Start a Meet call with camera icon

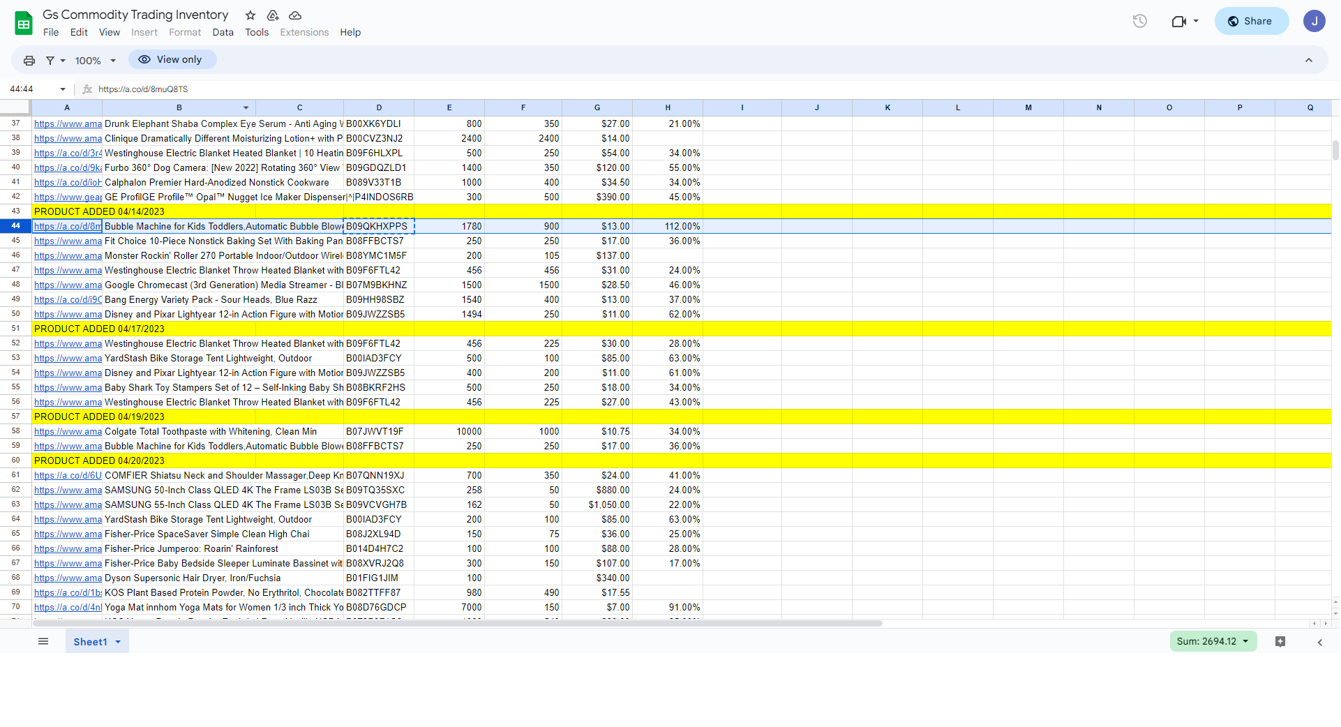coord(1178,21)
